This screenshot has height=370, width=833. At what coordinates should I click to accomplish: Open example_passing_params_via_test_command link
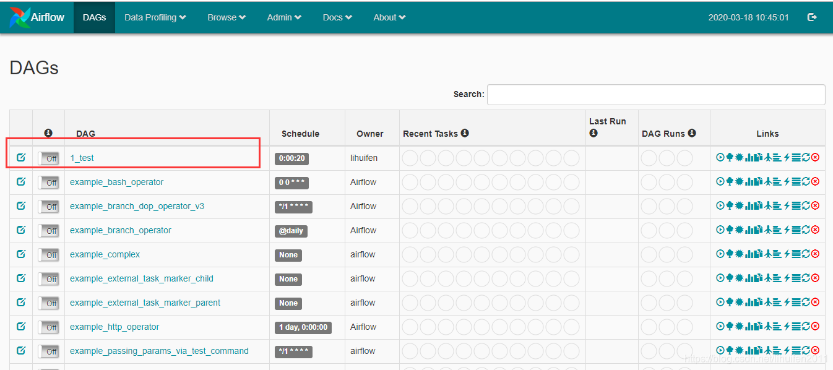click(x=159, y=351)
